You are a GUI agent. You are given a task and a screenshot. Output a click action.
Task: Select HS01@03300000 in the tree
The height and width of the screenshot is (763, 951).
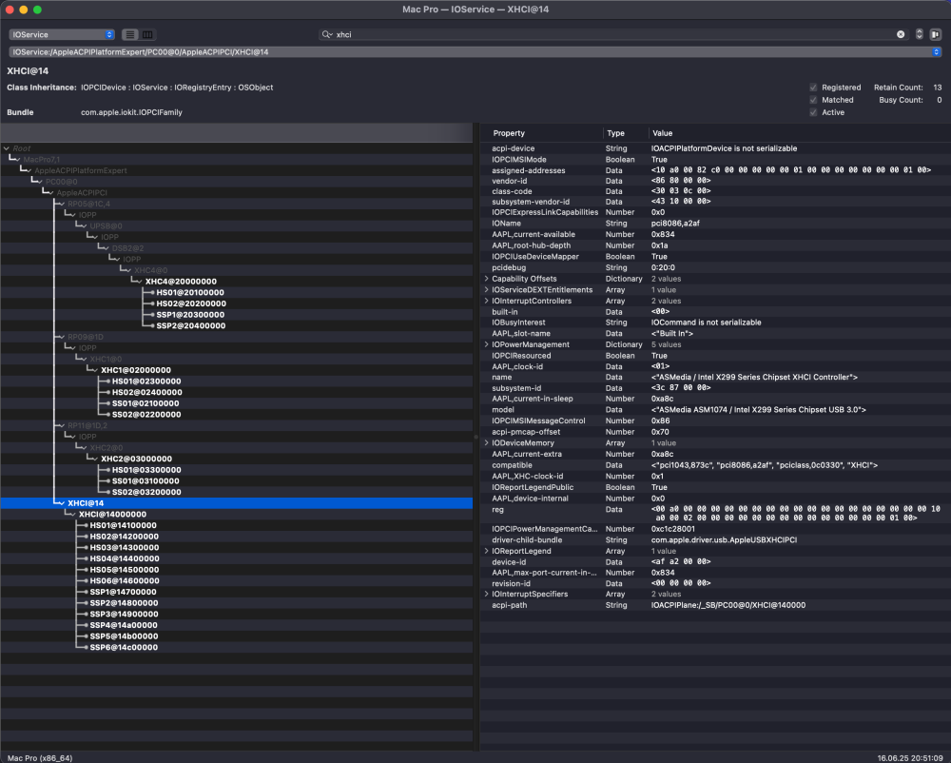(x=146, y=469)
